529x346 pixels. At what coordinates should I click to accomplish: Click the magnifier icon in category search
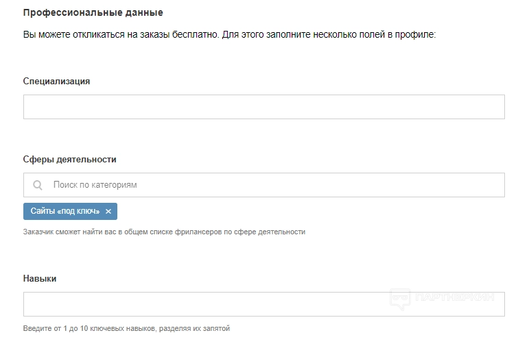coord(38,185)
